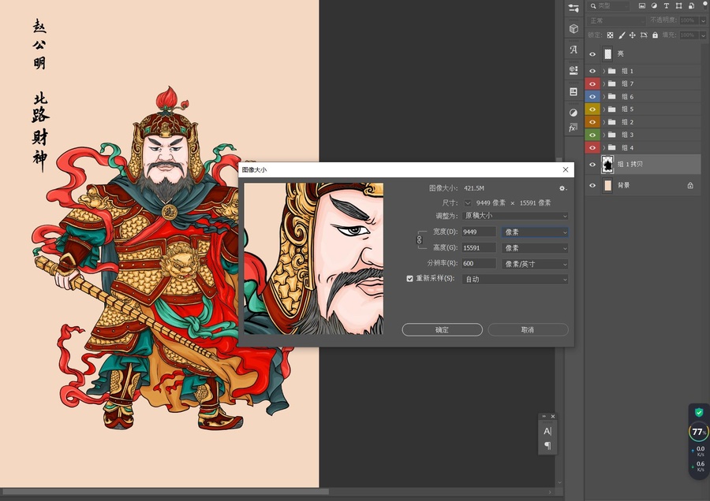This screenshot has height=501, width=710.
Task: Click the 取消 cancel button
Action: point(528,329)
